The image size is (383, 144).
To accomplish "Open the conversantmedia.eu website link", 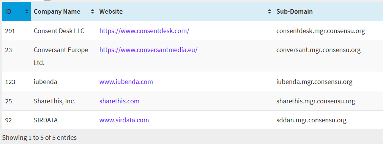I will point(148,50).
